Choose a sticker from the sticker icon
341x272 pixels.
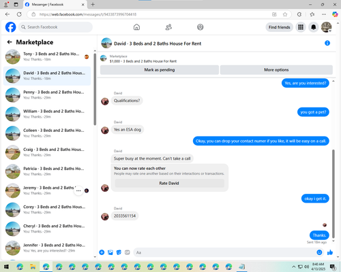pyautogui.click(x=119, y=252)
